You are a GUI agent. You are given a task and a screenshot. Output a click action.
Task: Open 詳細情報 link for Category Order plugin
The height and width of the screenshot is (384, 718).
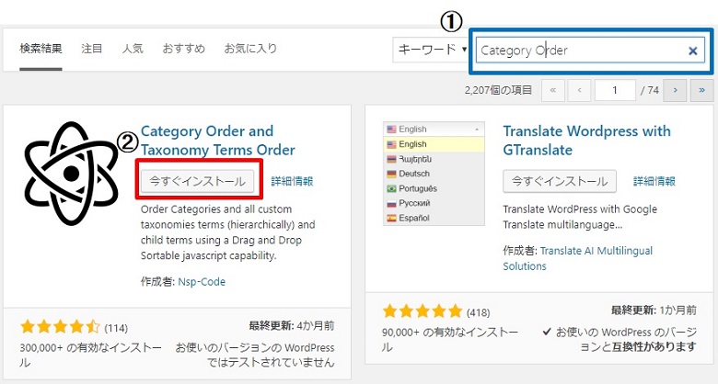click(292, 182)
